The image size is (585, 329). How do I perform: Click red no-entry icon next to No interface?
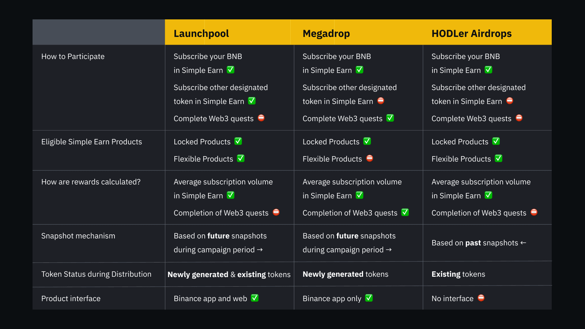(x=481, y=298)
